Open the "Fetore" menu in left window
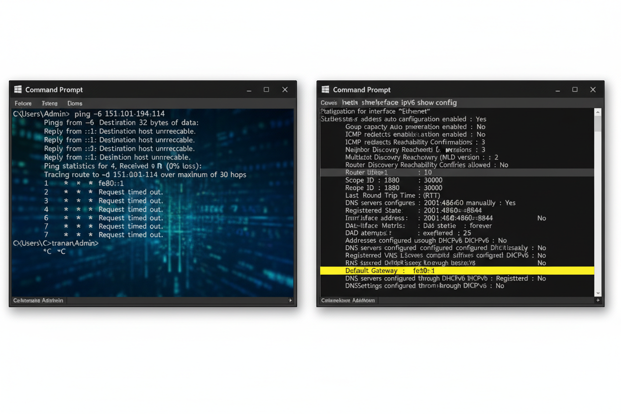The height and width of the screenshot is (414, 621). [x=23, y=103]
